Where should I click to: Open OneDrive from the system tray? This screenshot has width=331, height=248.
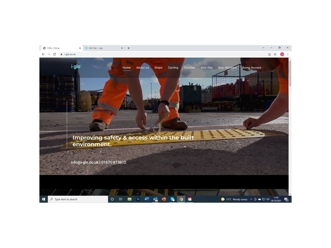point(259,199)
